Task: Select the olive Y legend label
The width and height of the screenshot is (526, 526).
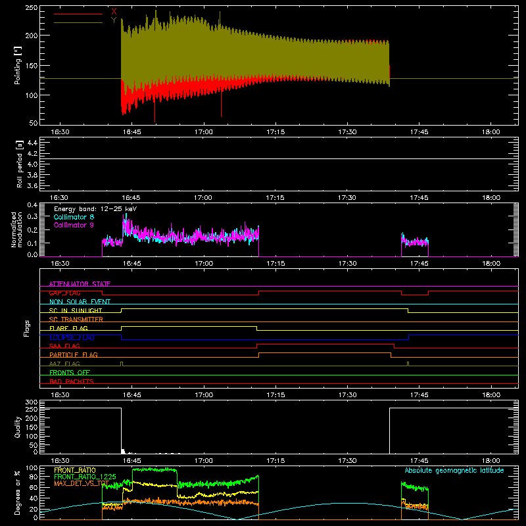Action: pyautogui.click(x=114, y=20)
